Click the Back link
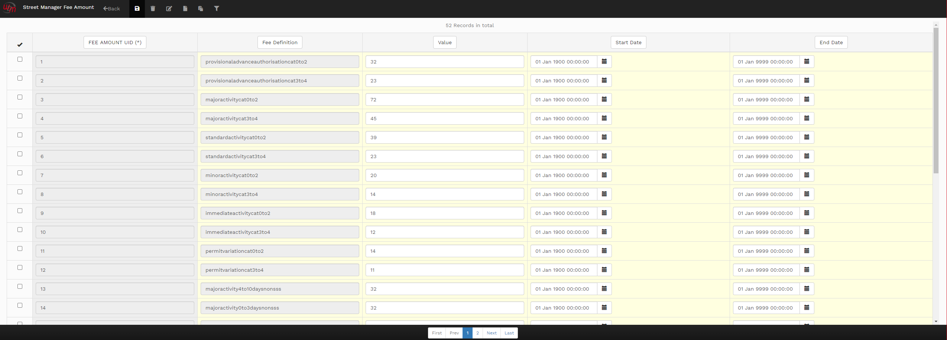947x340 pixels. coord(112,9)
